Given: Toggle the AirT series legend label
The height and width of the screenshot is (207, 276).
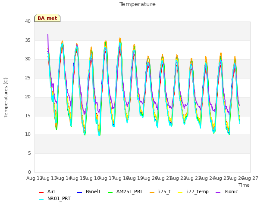Looking at the screenshot, I should (x=52, y=191).
